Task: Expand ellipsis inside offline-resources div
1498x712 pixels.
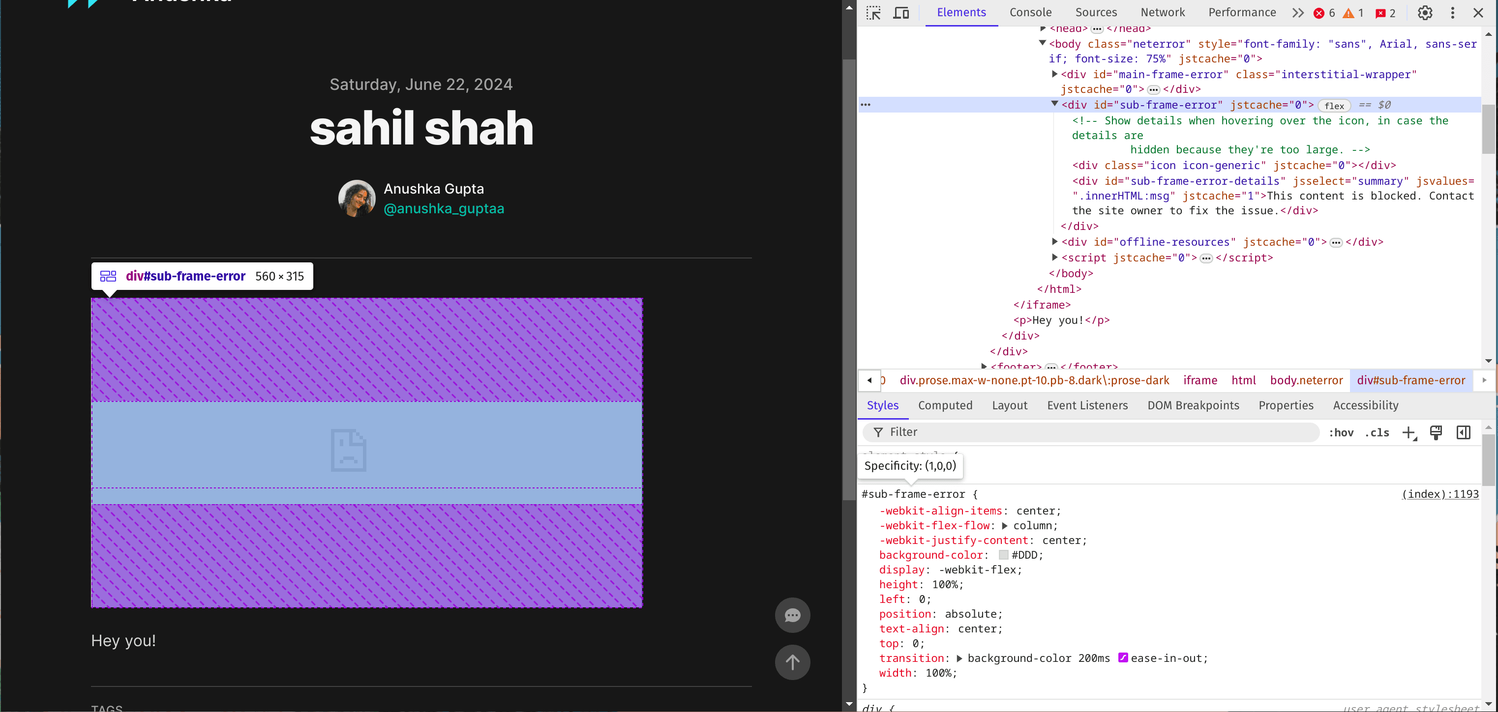Action: pos(1336,242)
